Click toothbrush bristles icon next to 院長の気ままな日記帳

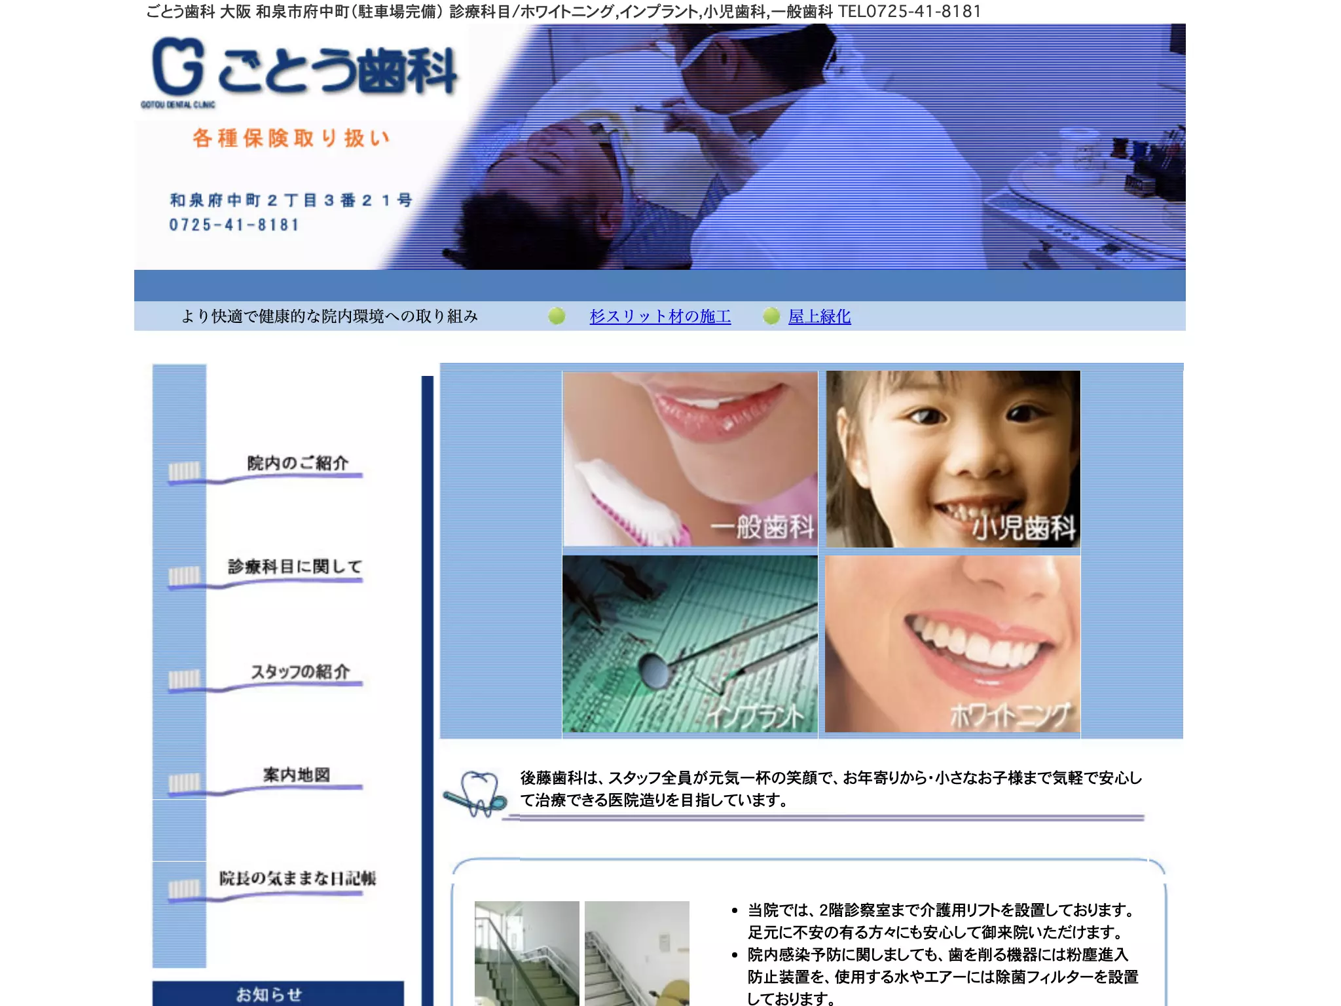[x=184, y=889]
